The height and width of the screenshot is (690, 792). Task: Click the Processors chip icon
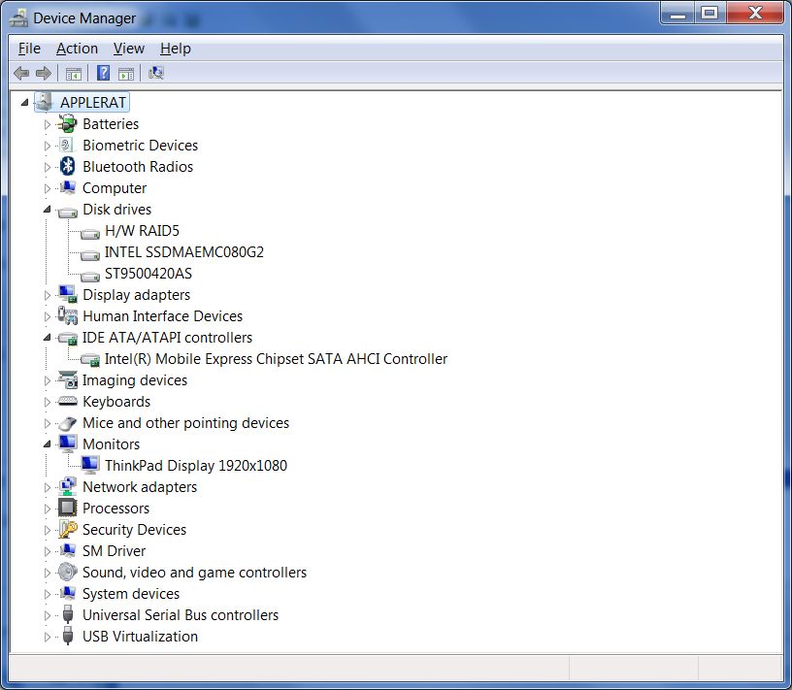click(67, 508)
